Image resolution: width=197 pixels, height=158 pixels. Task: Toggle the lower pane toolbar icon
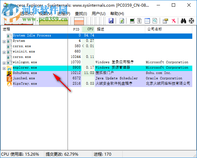(147, 21)
